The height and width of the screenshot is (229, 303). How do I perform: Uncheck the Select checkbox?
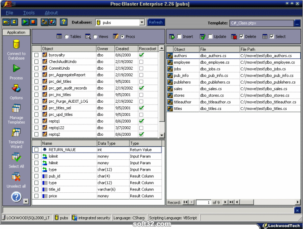click(x=272, y=37)
